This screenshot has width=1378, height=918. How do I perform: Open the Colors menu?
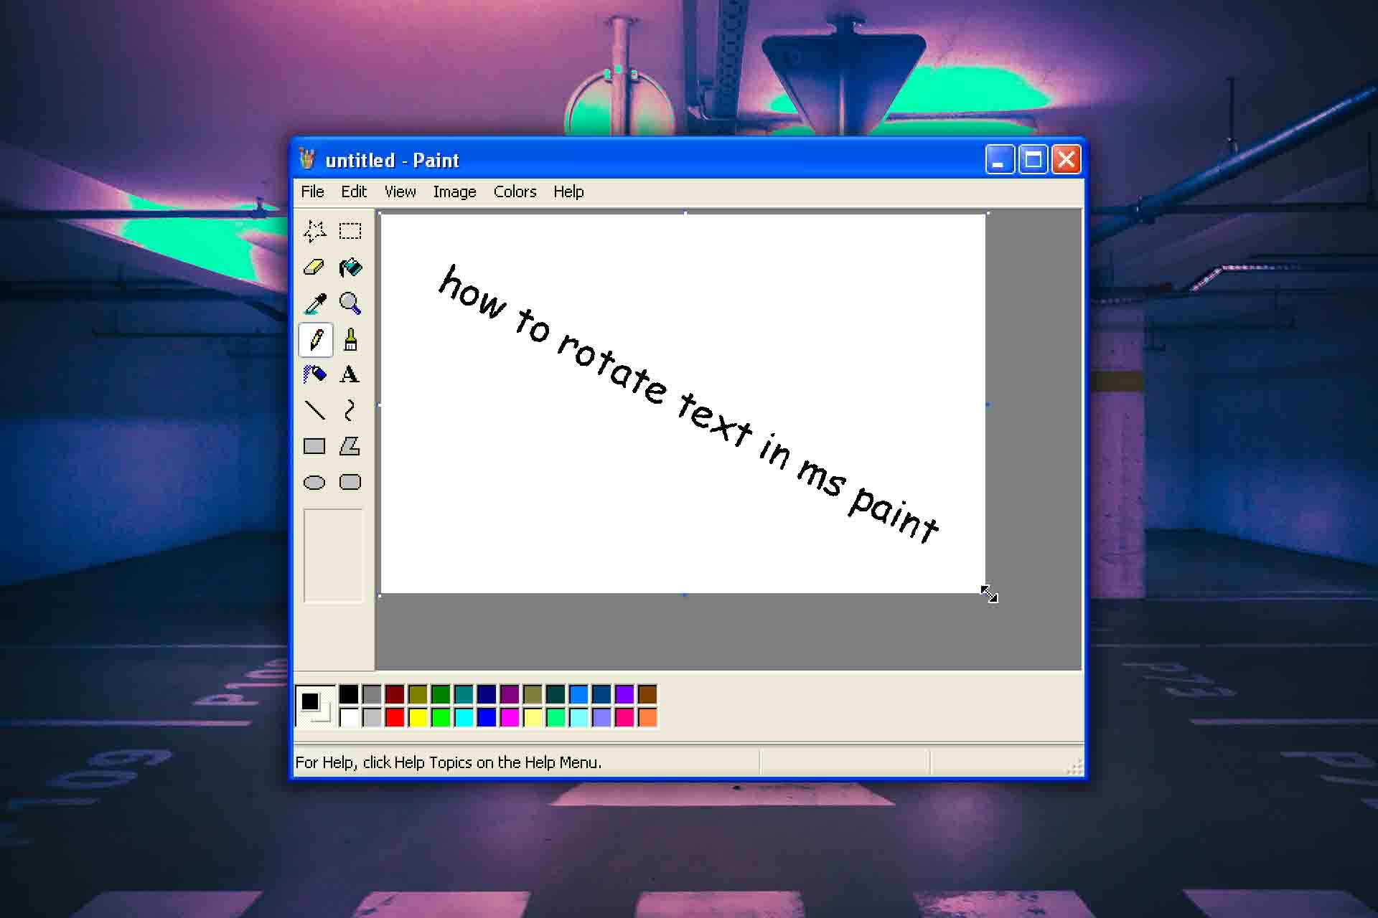515,191
